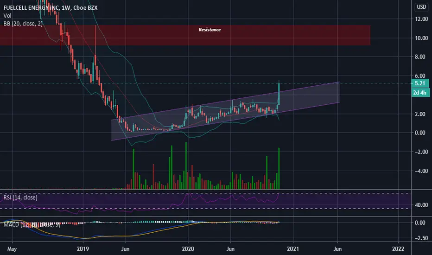Select the Vol indicator label

(x=7, y=16)
